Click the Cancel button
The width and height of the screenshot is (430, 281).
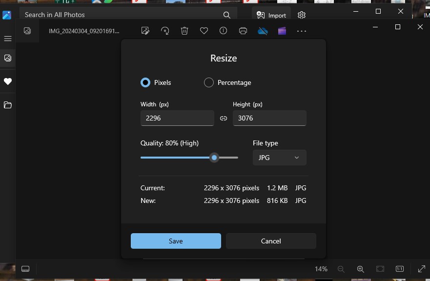pos(271,241)
